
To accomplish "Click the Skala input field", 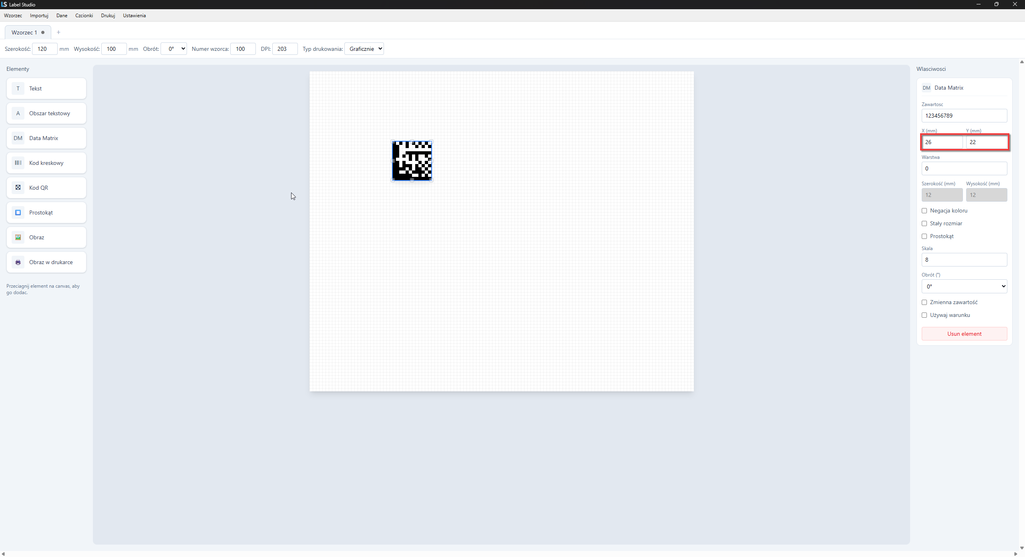I will point(964,260).
